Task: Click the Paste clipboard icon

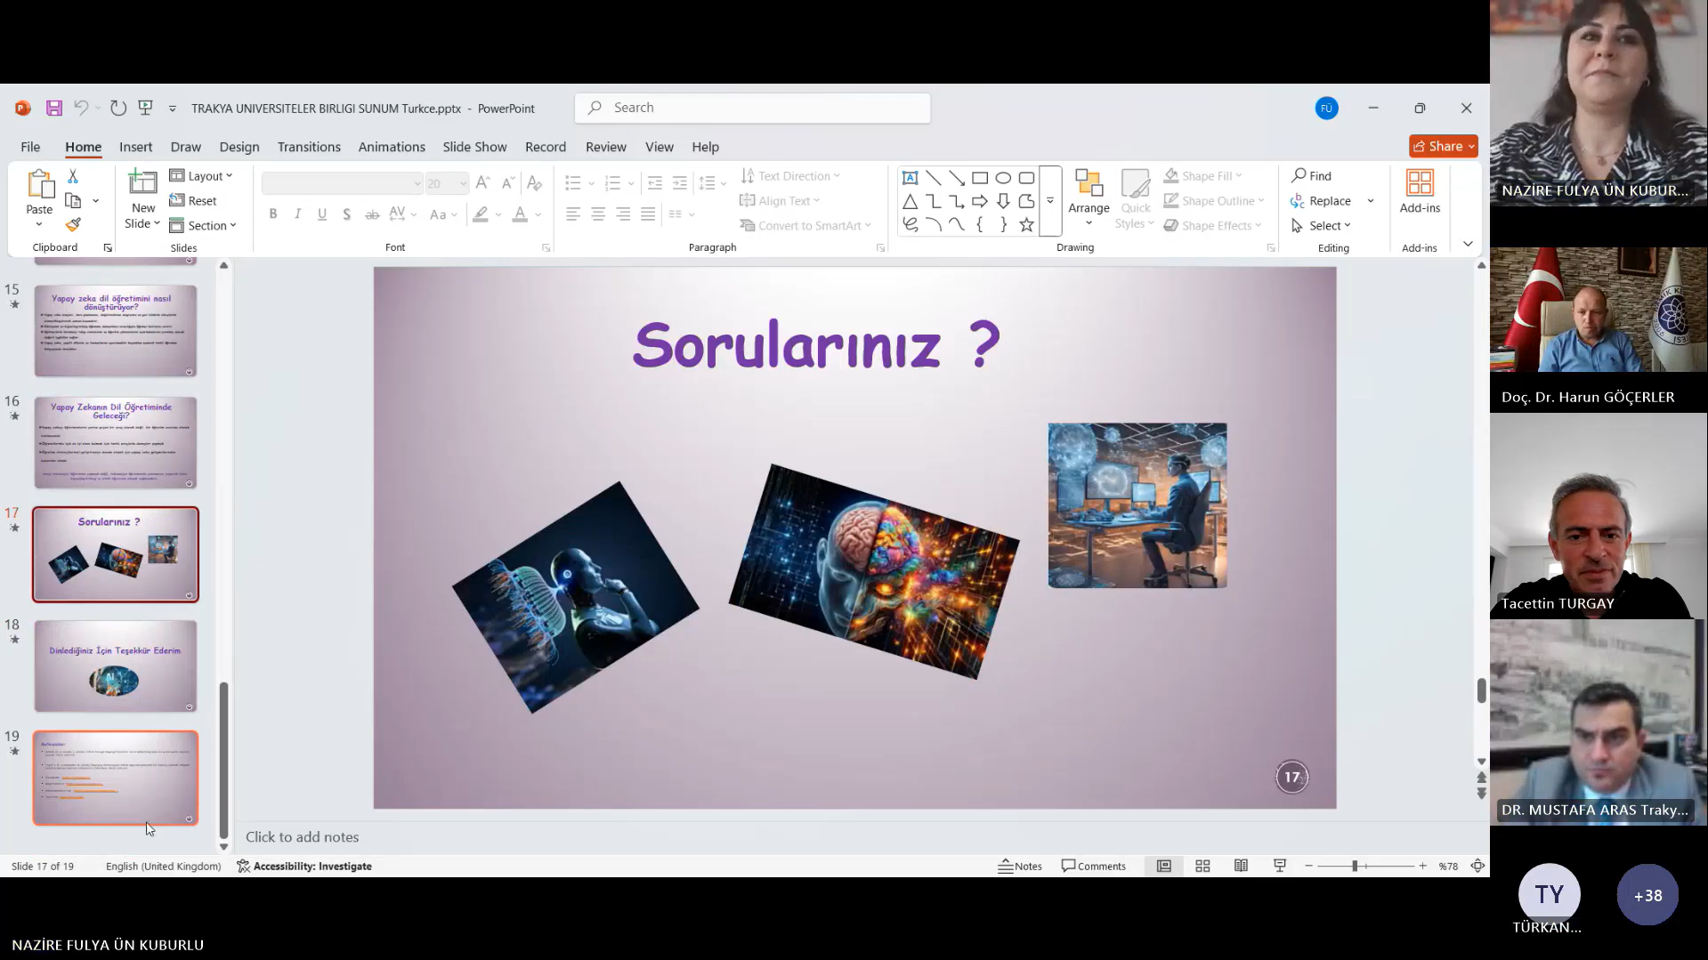Action: [39, 184]
